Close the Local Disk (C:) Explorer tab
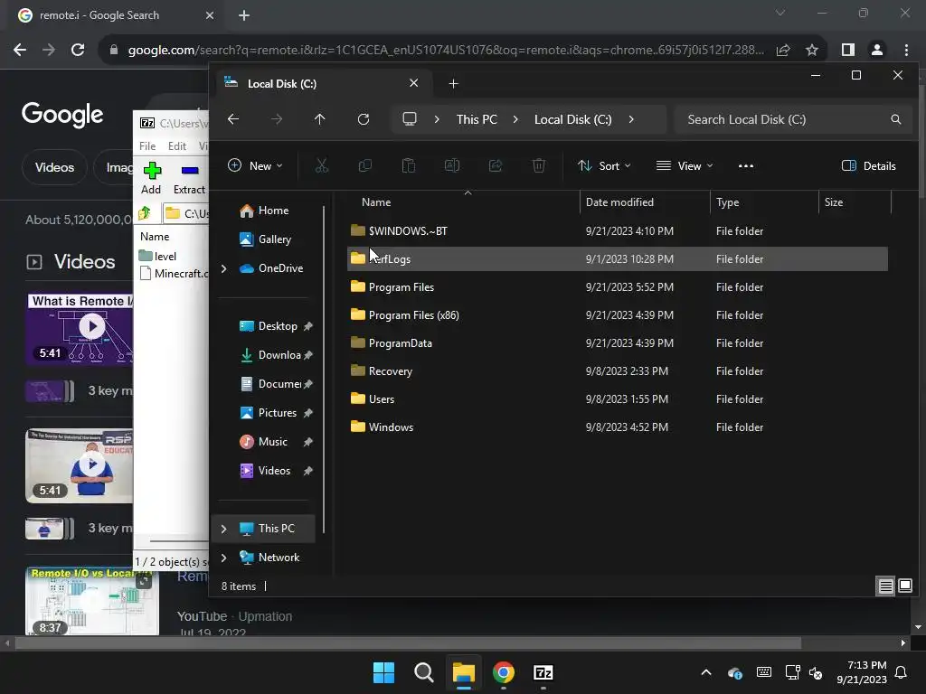Viewport: 926px width, 694px height. pos(414,83)
